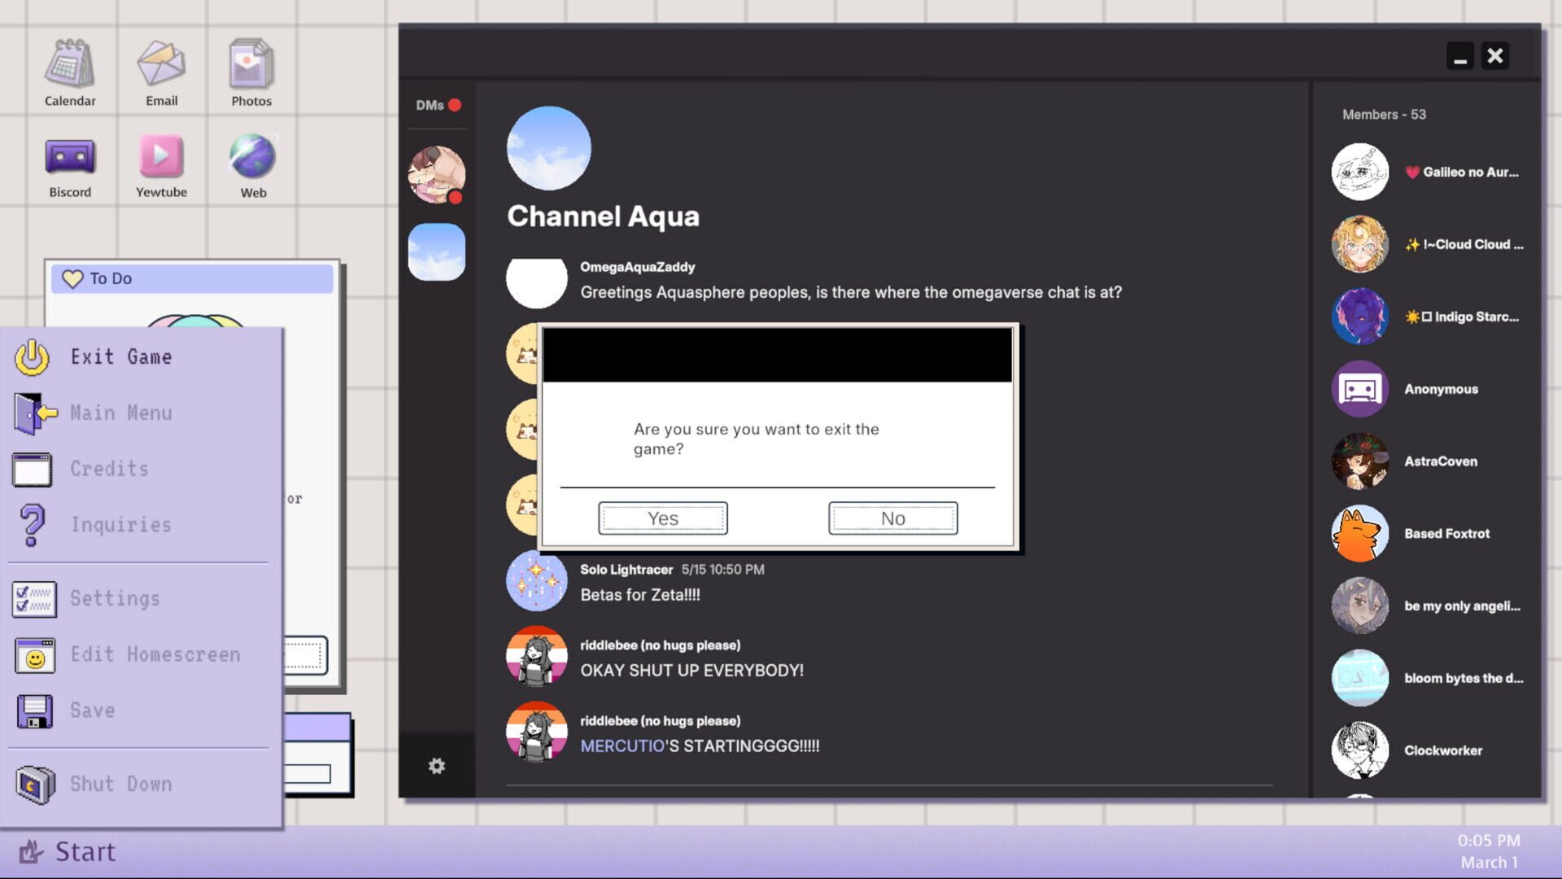Viewport: 1562px width, 879px height.
Task: Click the MERCUTIO mention link in chat
Action: pos(622,745)
